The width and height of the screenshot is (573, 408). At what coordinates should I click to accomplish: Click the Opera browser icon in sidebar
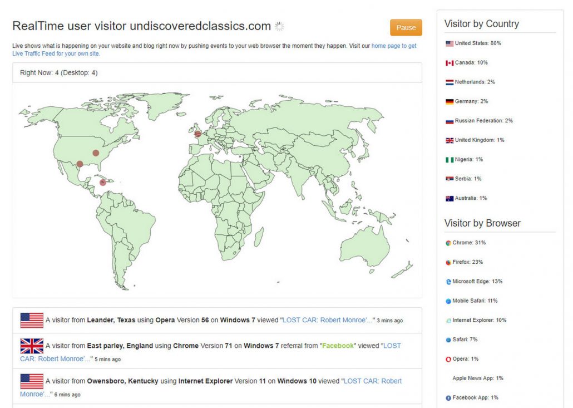(448, 359)
